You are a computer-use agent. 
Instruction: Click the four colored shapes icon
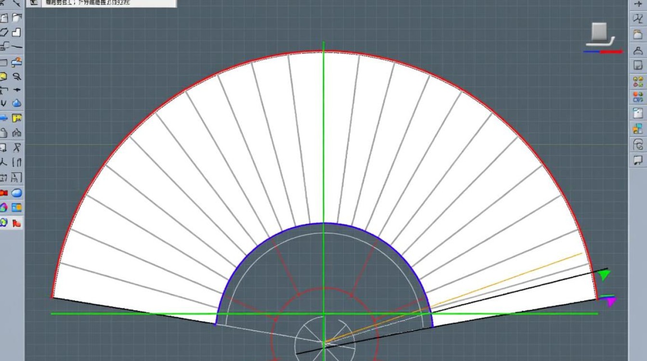[x=638, y=81]
